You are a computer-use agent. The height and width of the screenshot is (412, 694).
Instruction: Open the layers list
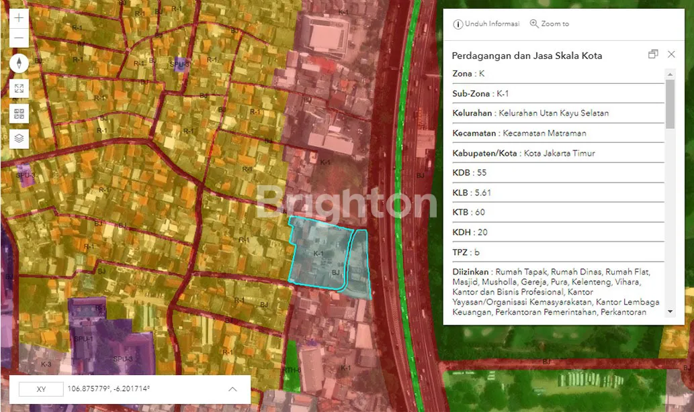click(19, 138)
